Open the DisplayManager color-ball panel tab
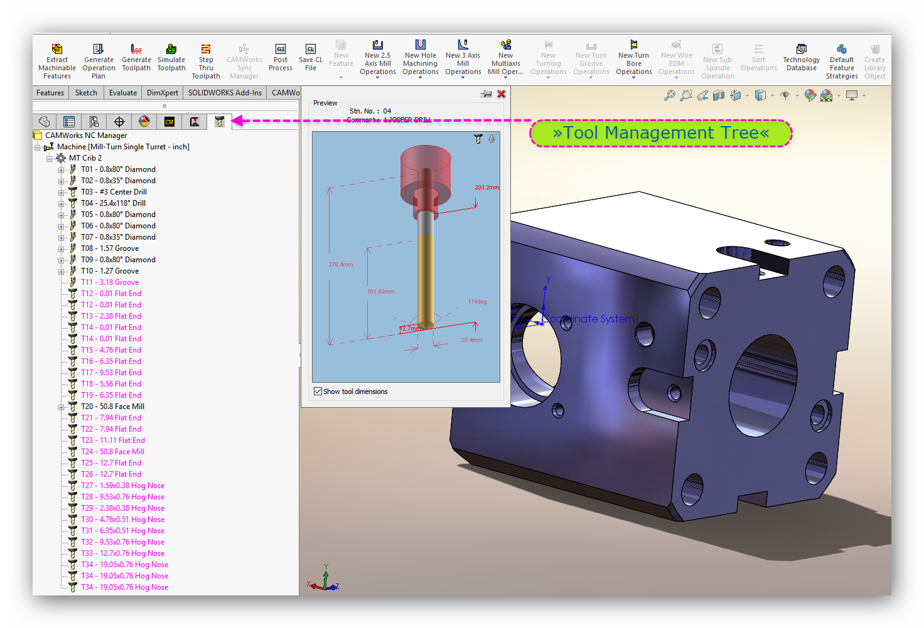 tap(144, 122)
